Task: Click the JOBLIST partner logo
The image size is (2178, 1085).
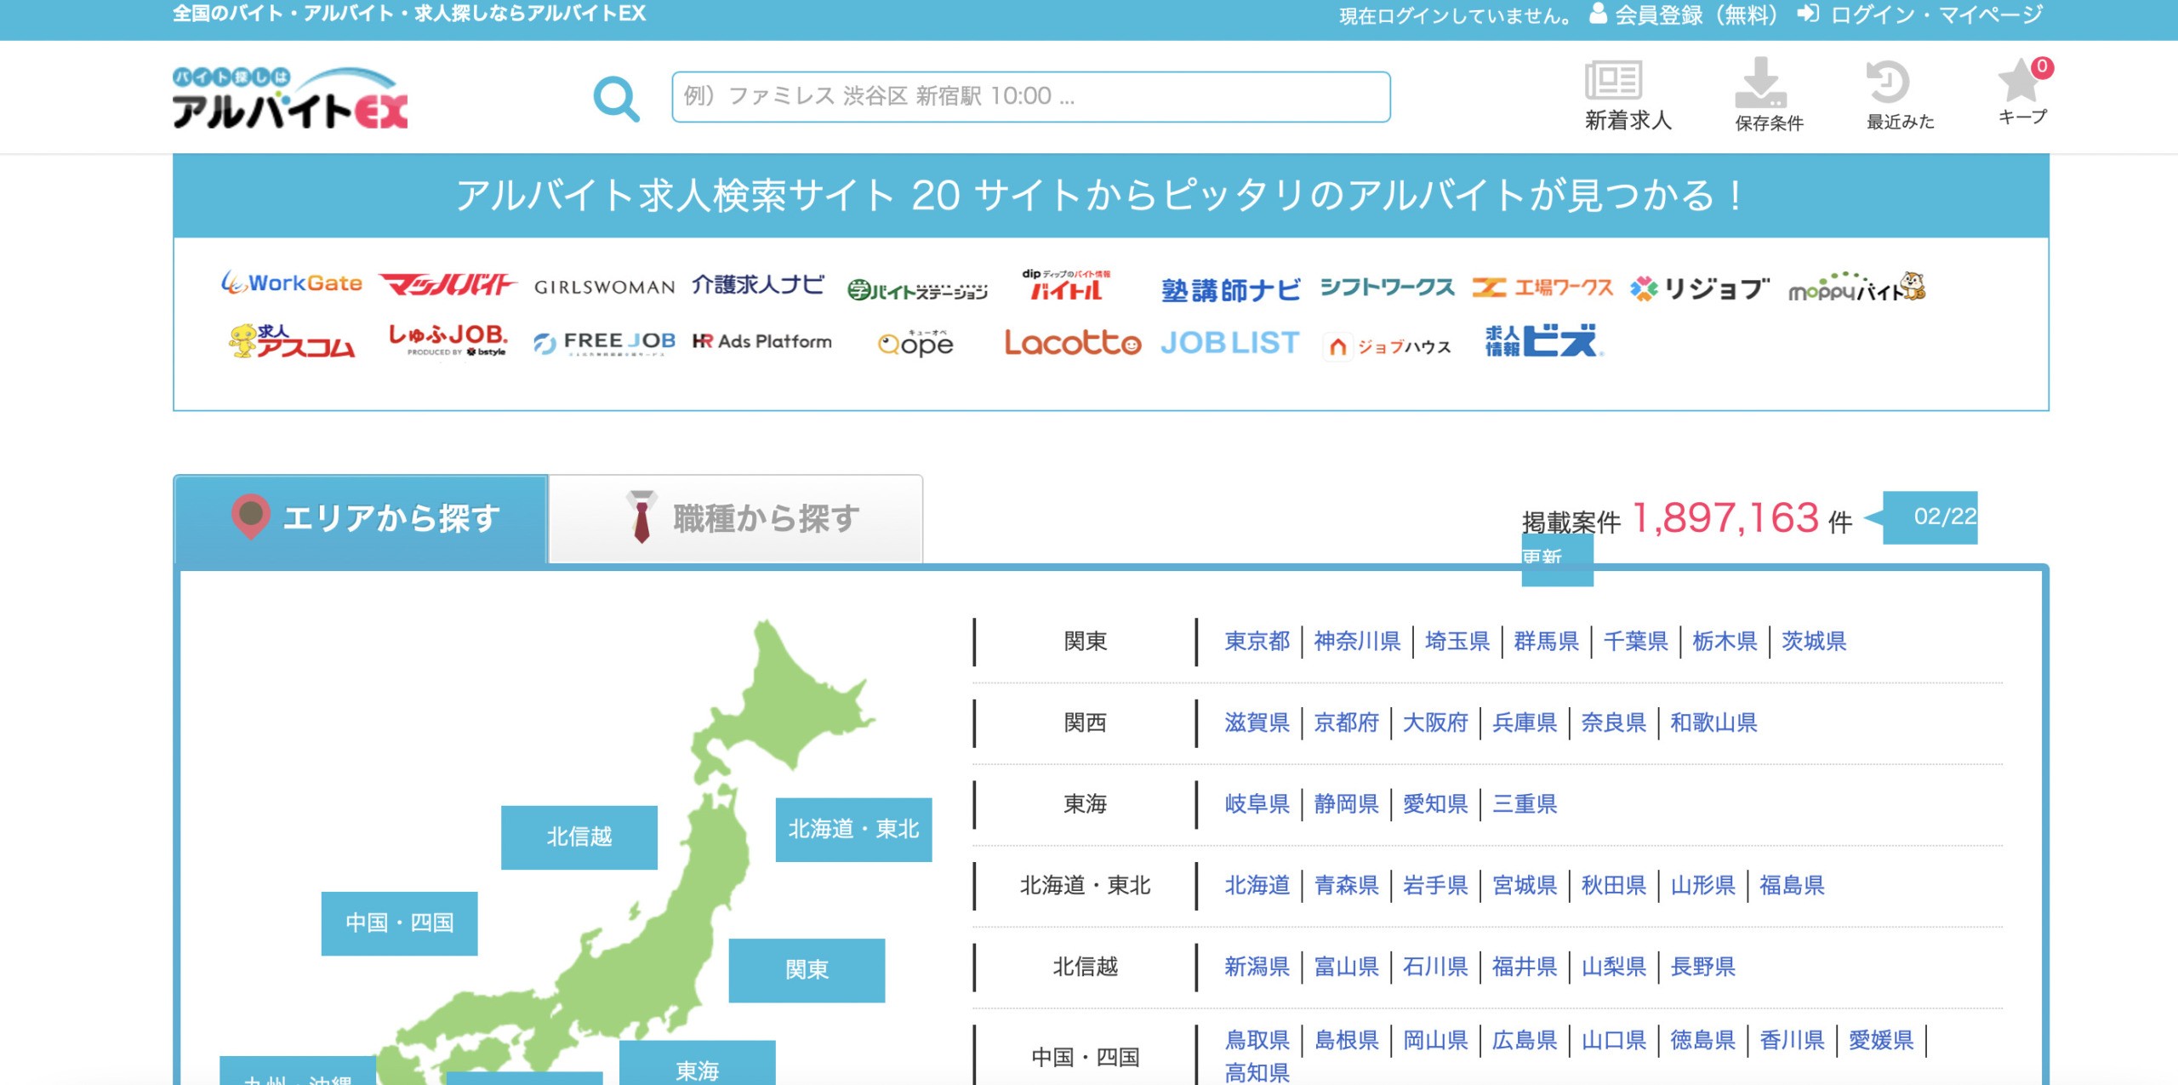Action: pos(1229,343)
